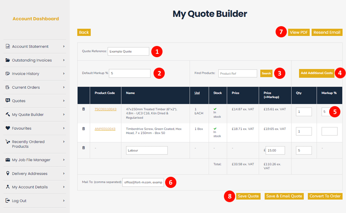Click price £15.61 ex. VAT cell
The image size is (346, 213).
coord(275,109)
